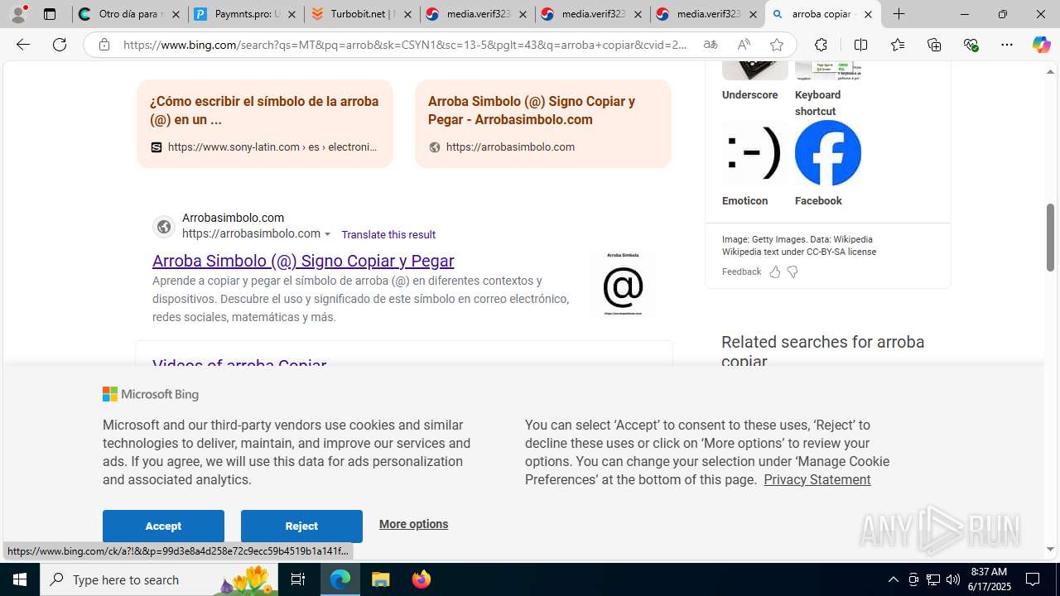Click the taskbar search box
Screen dimensions: 1060x596
coord(157,579)
